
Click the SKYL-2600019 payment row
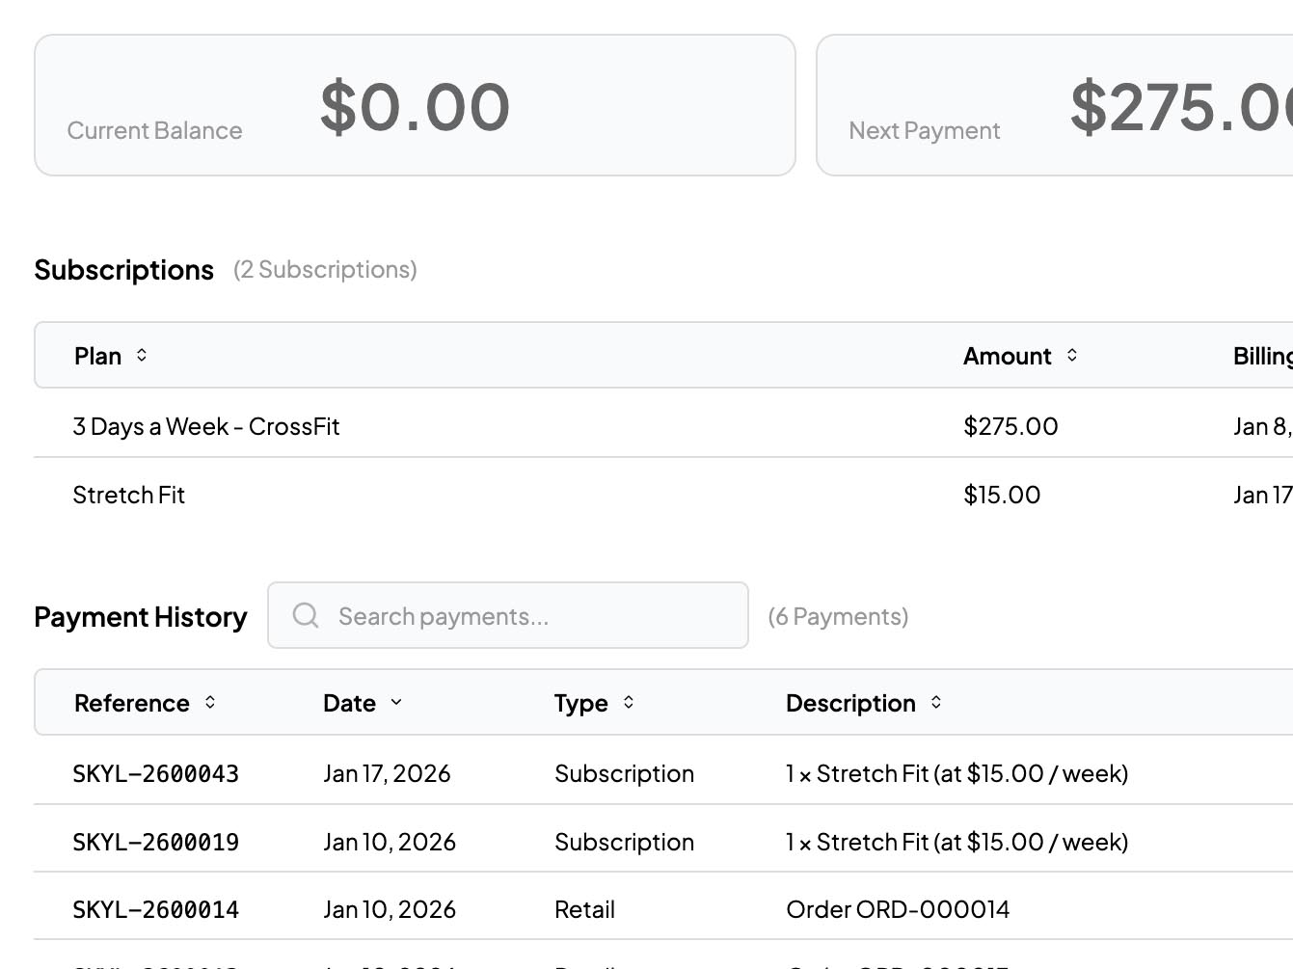156,841
